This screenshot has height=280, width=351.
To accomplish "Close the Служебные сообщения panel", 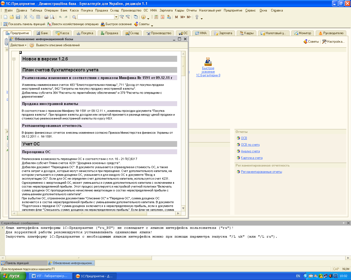I will [349, 223].
